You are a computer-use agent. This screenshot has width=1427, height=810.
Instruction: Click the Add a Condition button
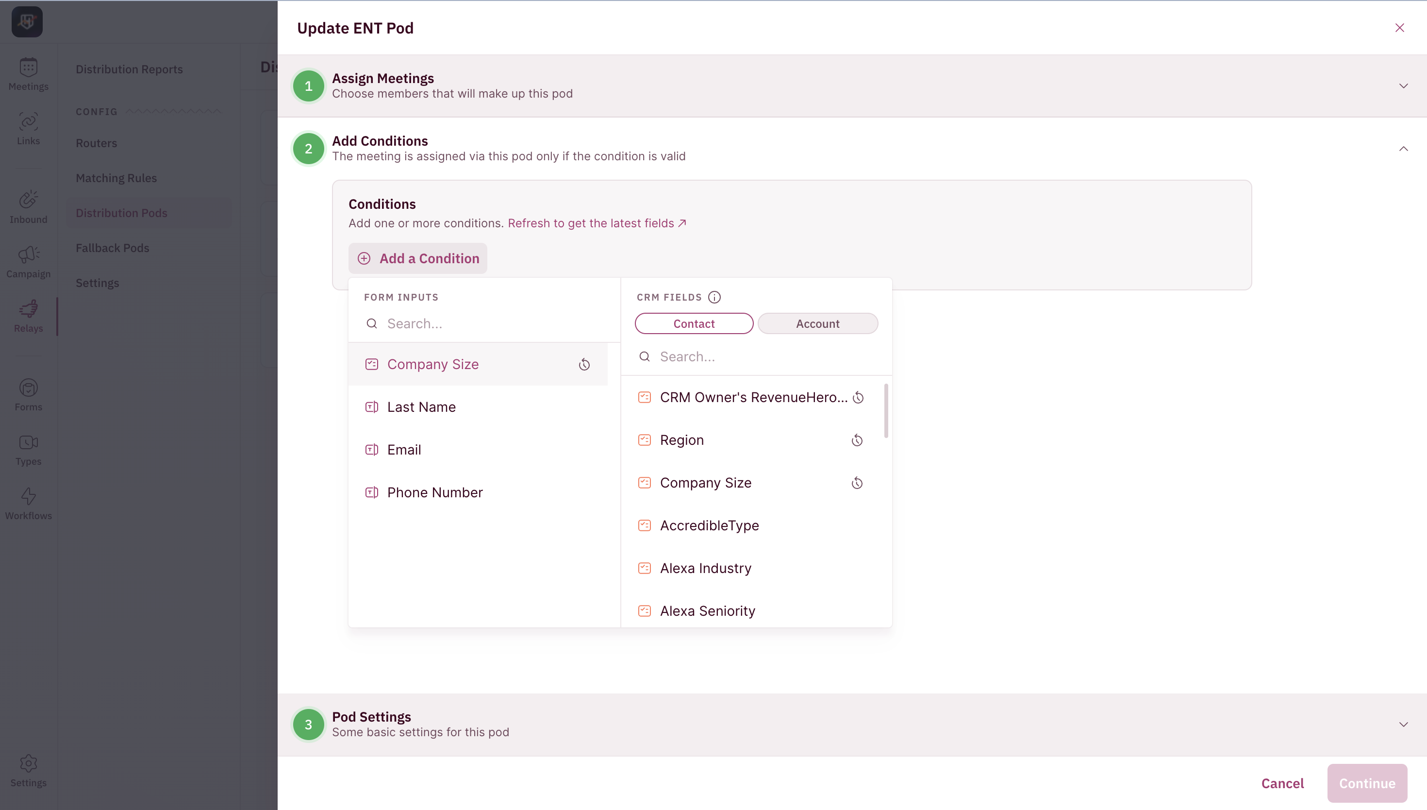click(418, 258)
